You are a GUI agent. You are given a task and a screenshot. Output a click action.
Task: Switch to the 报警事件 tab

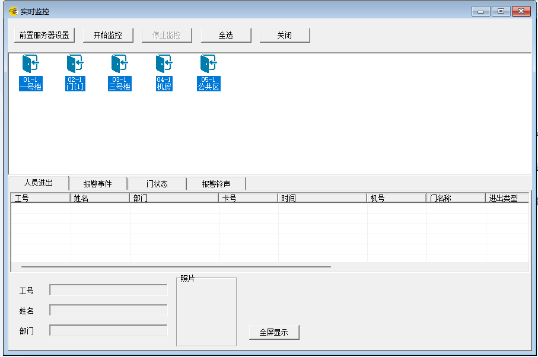pyautogui.click(x=98, y=184)
